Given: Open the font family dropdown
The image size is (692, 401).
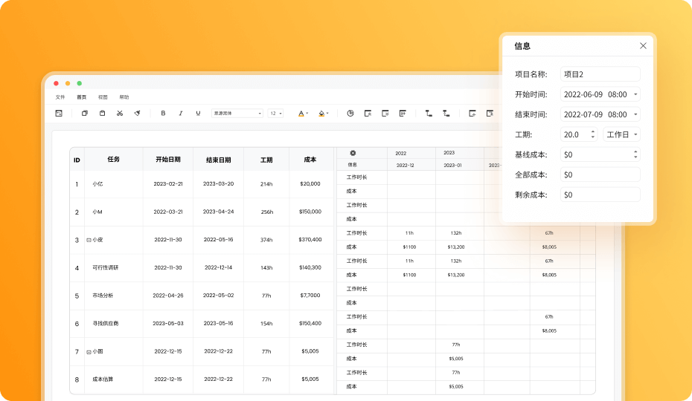Looking at the screenshot, I should (237, 114).
